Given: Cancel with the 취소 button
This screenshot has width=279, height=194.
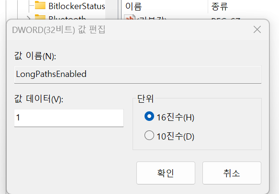Looking at the screenshot, I should pos(232,173).
